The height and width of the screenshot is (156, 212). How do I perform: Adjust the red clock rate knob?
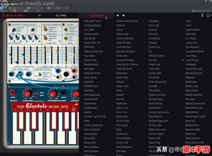click(27, 94)
